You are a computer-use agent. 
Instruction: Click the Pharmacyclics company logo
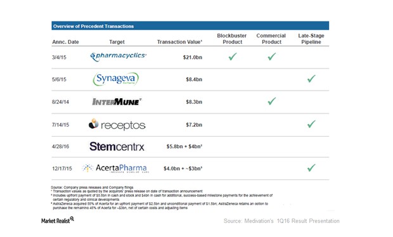(119, 56)
